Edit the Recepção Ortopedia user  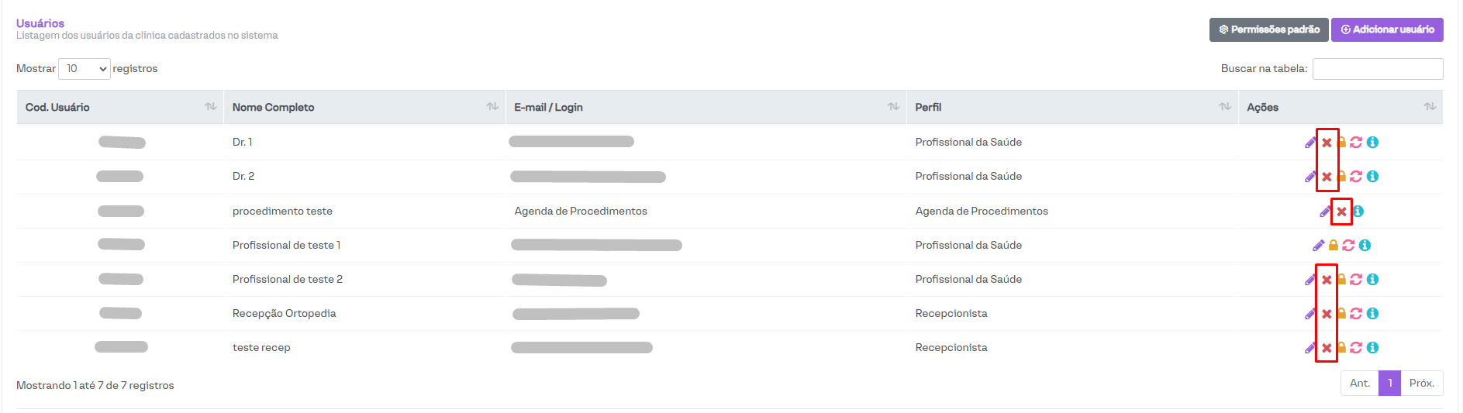tap(1309, 314)
